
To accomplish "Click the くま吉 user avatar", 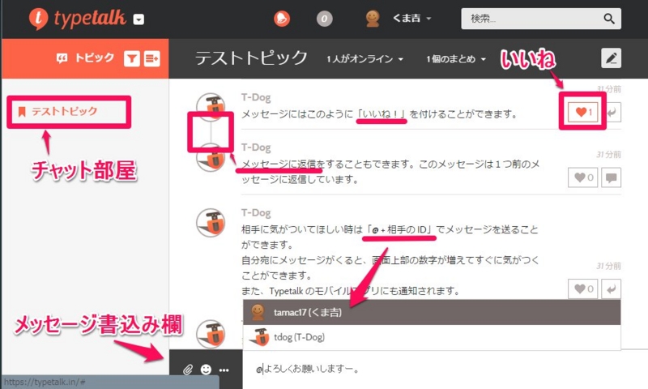I will (x=373, y=19).
